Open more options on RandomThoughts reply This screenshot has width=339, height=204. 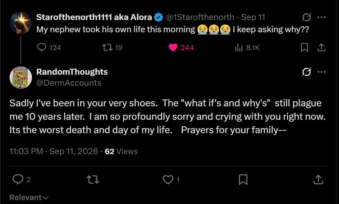[x=321, y=72]
